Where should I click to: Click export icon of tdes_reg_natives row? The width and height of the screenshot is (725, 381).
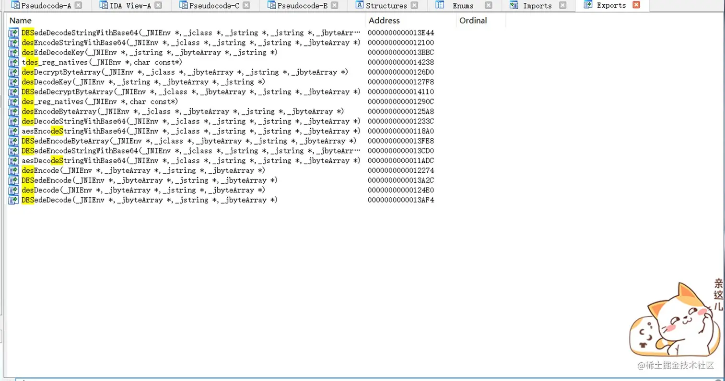coord(13,62)
